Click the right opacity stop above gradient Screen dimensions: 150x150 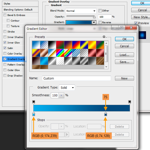129,102
